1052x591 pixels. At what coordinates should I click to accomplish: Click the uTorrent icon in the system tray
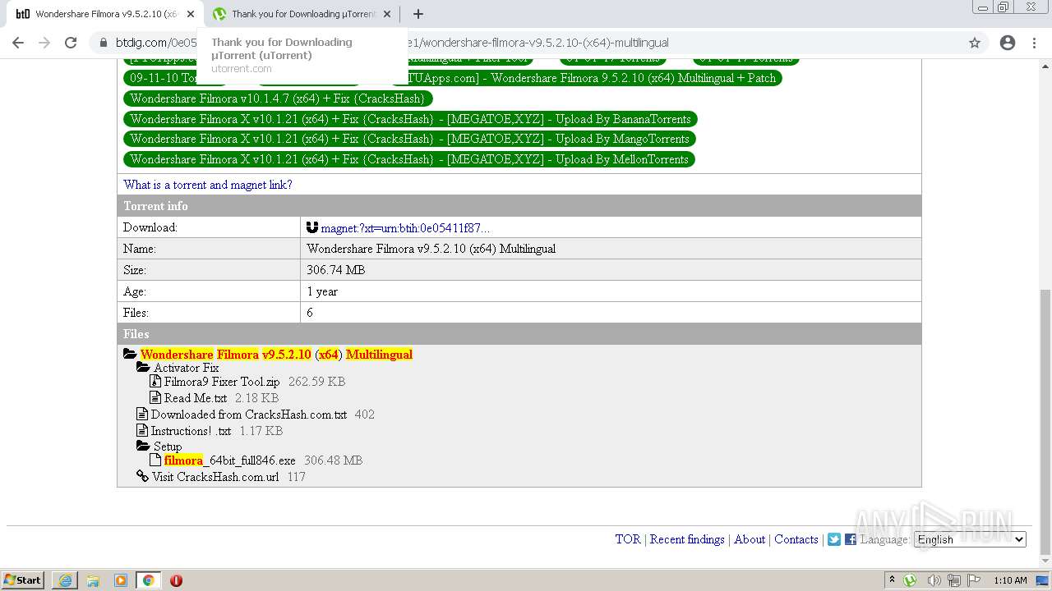tap(910, 580)
